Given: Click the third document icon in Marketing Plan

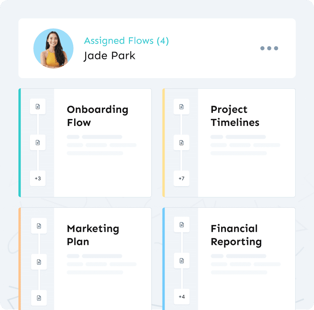Looking at the screenshot, I should pyautogui.click(x=39, y=297).
